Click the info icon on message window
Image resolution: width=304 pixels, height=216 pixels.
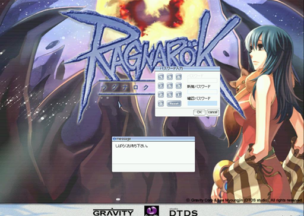tap(114, 139)
